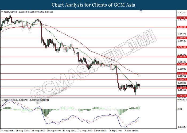Screen dimensions: 187x133
Task: Click the 3 Sep 07:00 time label
Action: 100,131
